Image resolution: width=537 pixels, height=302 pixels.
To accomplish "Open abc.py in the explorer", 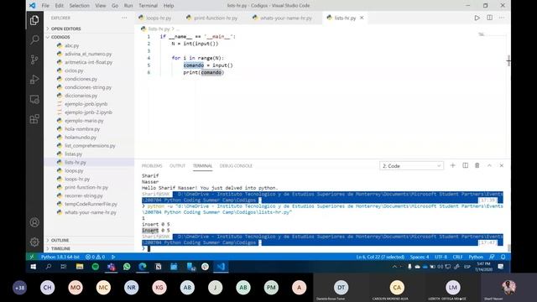I will coord(72,45).
